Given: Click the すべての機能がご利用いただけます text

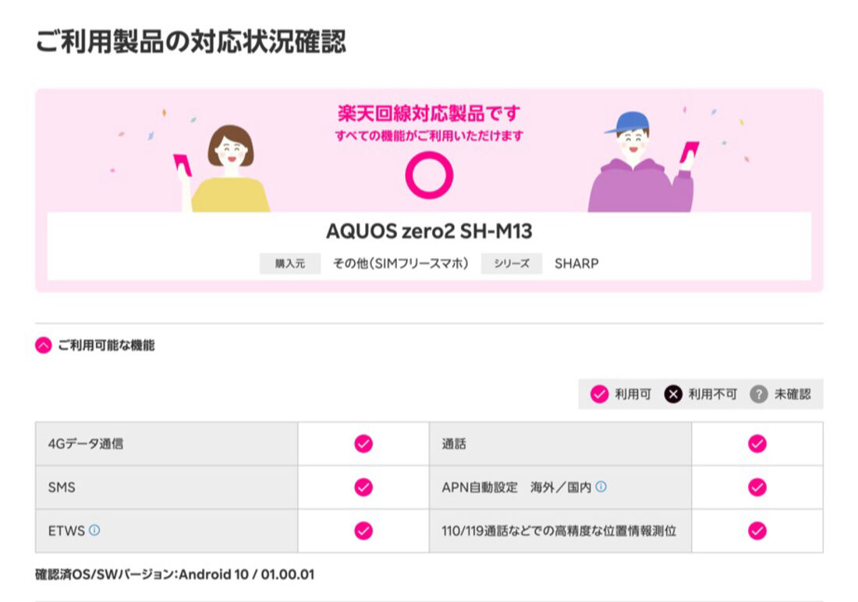Looking at the screenshot, I should pos(429,136).
